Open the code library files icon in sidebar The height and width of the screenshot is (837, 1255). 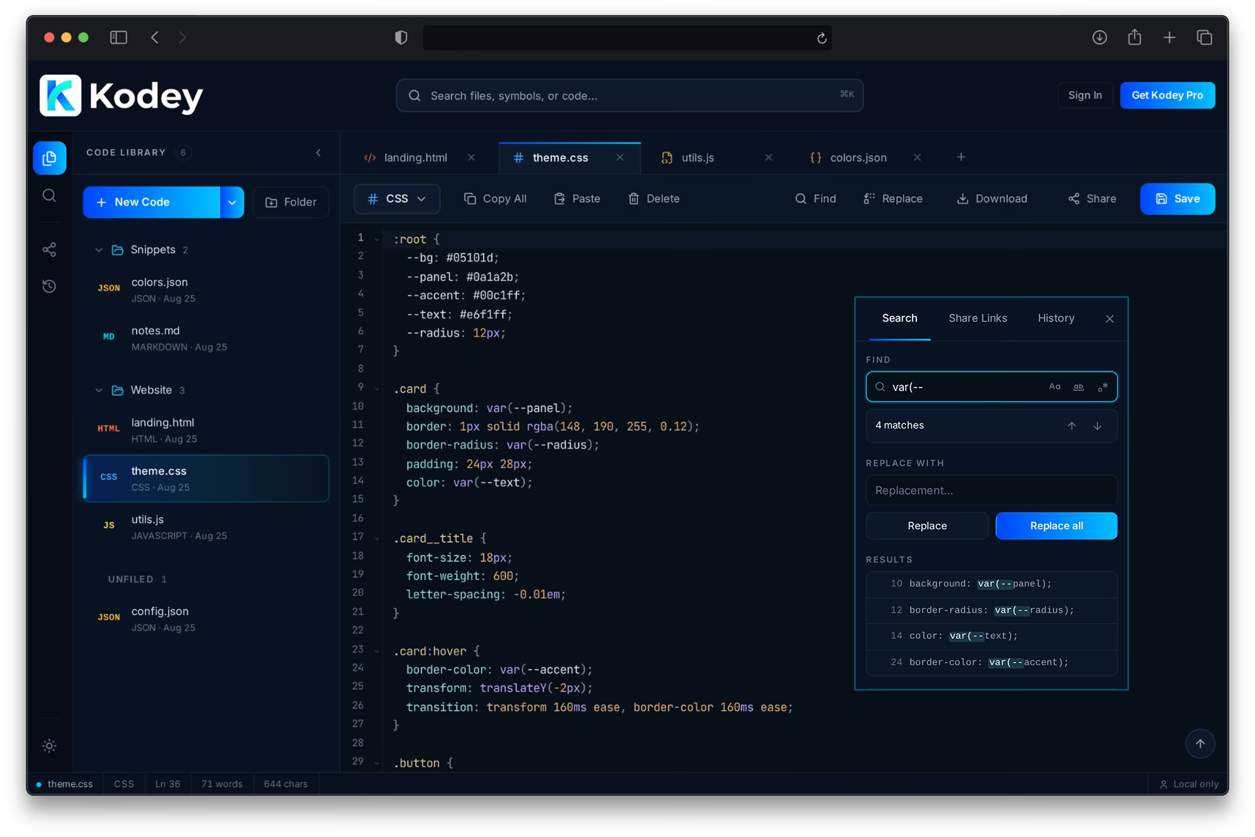pos(50,158)
